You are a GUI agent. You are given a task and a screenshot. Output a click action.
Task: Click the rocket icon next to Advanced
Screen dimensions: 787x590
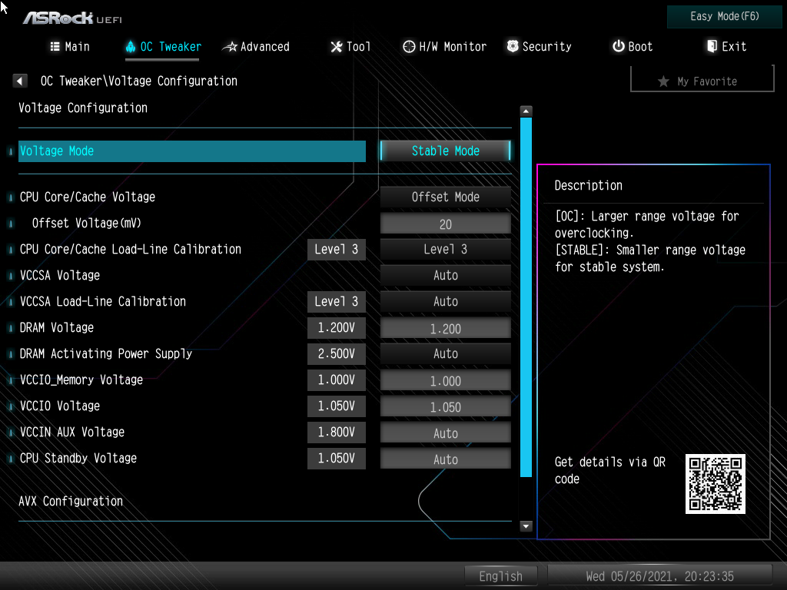230,46
